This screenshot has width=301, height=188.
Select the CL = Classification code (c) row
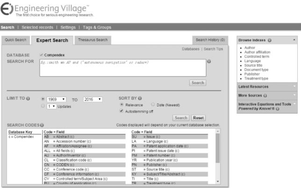[85, 160]
